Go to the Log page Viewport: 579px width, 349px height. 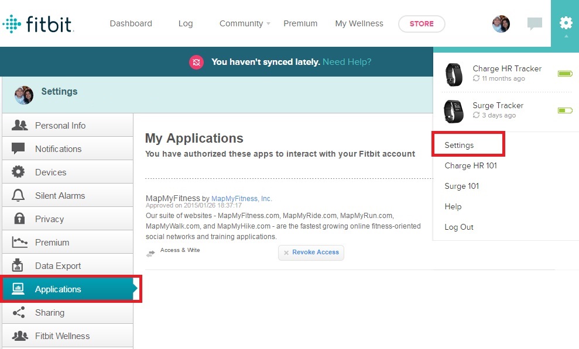186,23
